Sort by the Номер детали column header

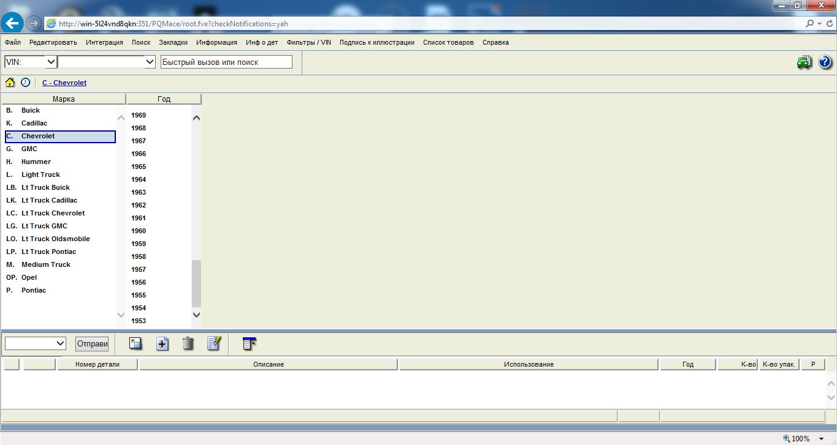(x=97, y=364)
